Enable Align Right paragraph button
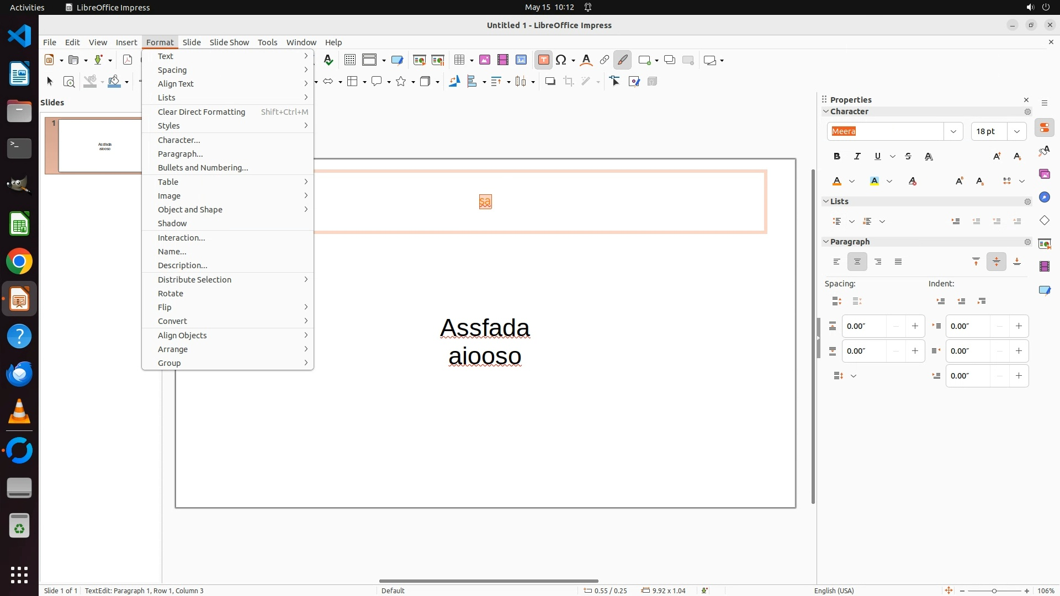 pos(878,262)
